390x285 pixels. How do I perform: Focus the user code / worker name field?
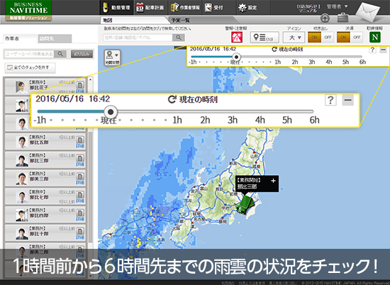[29, 54]
